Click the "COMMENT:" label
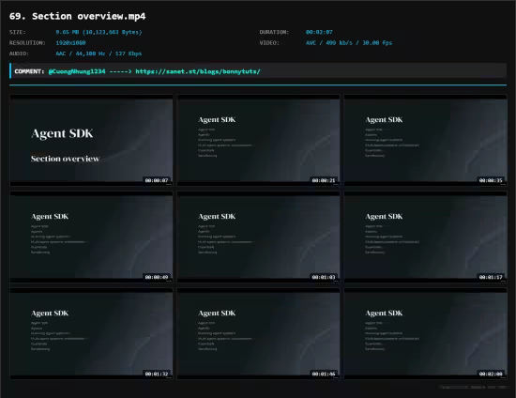The height and width of the screenshot is (398, 516). (x=29, y=71)
